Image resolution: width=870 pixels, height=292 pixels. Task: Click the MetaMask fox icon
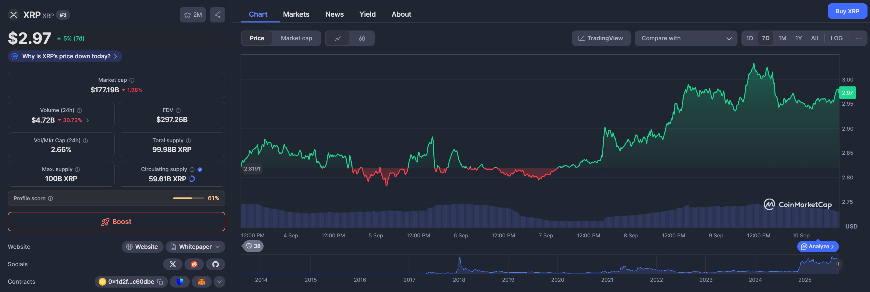201,281
